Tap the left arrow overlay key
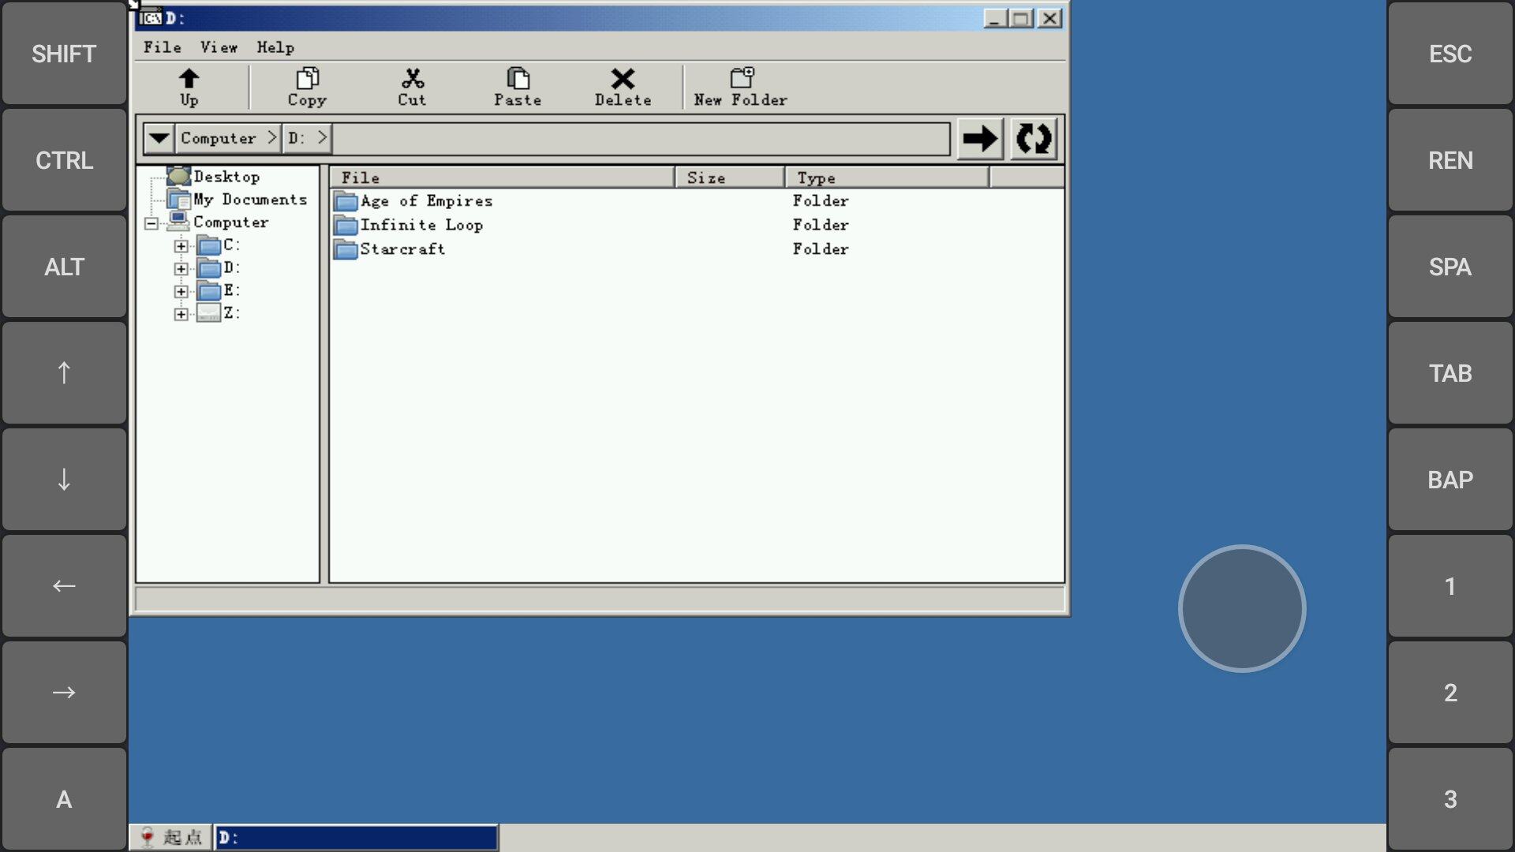The image size is (1515, 852). click(64, 586)
